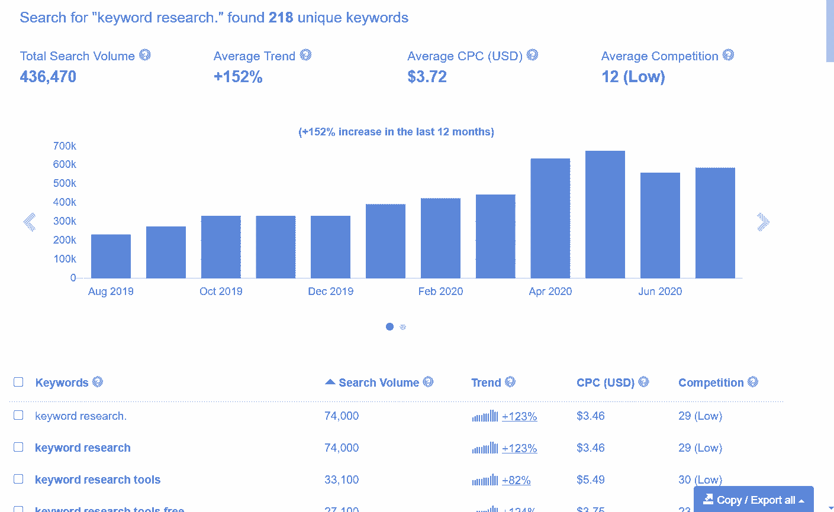Open the Copy / Export all dropdown

[x=754, y=500]
